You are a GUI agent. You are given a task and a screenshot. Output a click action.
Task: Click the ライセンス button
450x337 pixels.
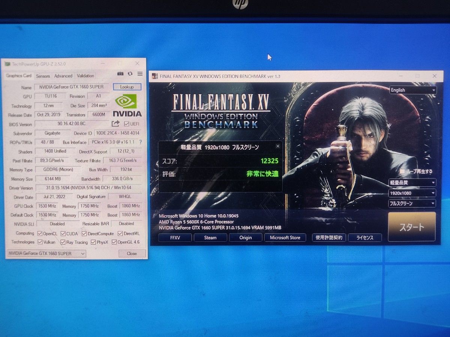(365, 238)
